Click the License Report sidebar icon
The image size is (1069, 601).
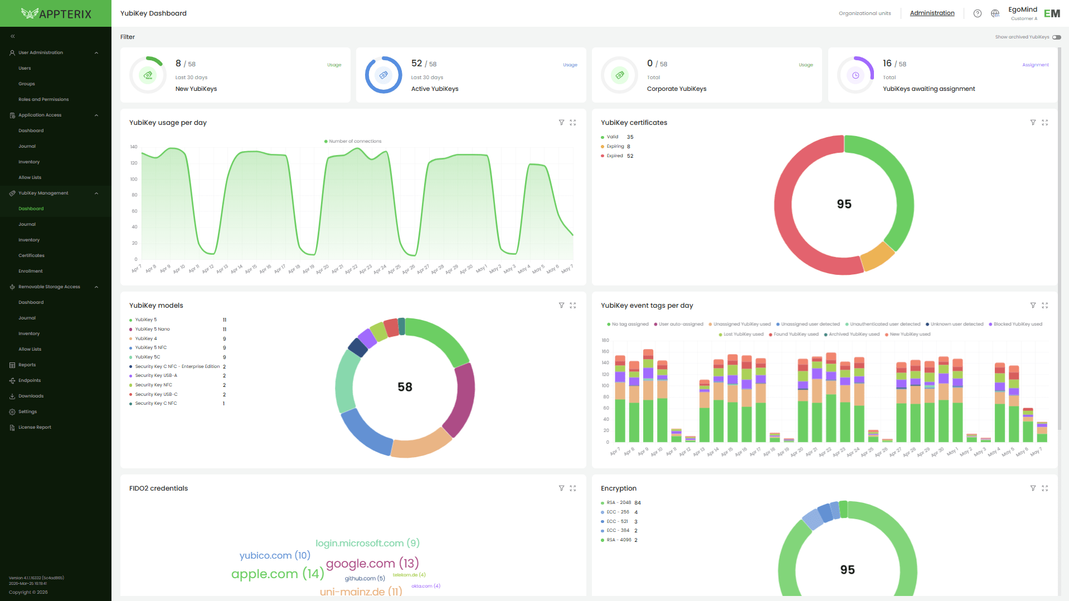[x=12, y=428]
